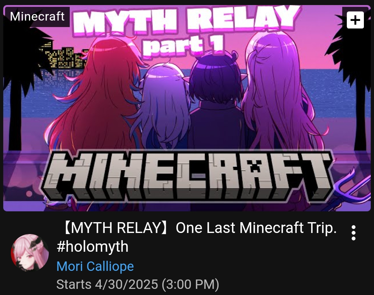Expand more actions via vertical ellipsis

tap(353, 233)
